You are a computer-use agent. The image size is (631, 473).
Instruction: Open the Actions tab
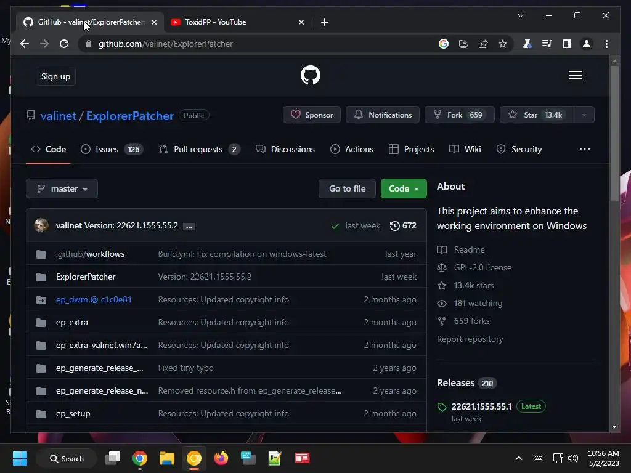coord(352,149)
